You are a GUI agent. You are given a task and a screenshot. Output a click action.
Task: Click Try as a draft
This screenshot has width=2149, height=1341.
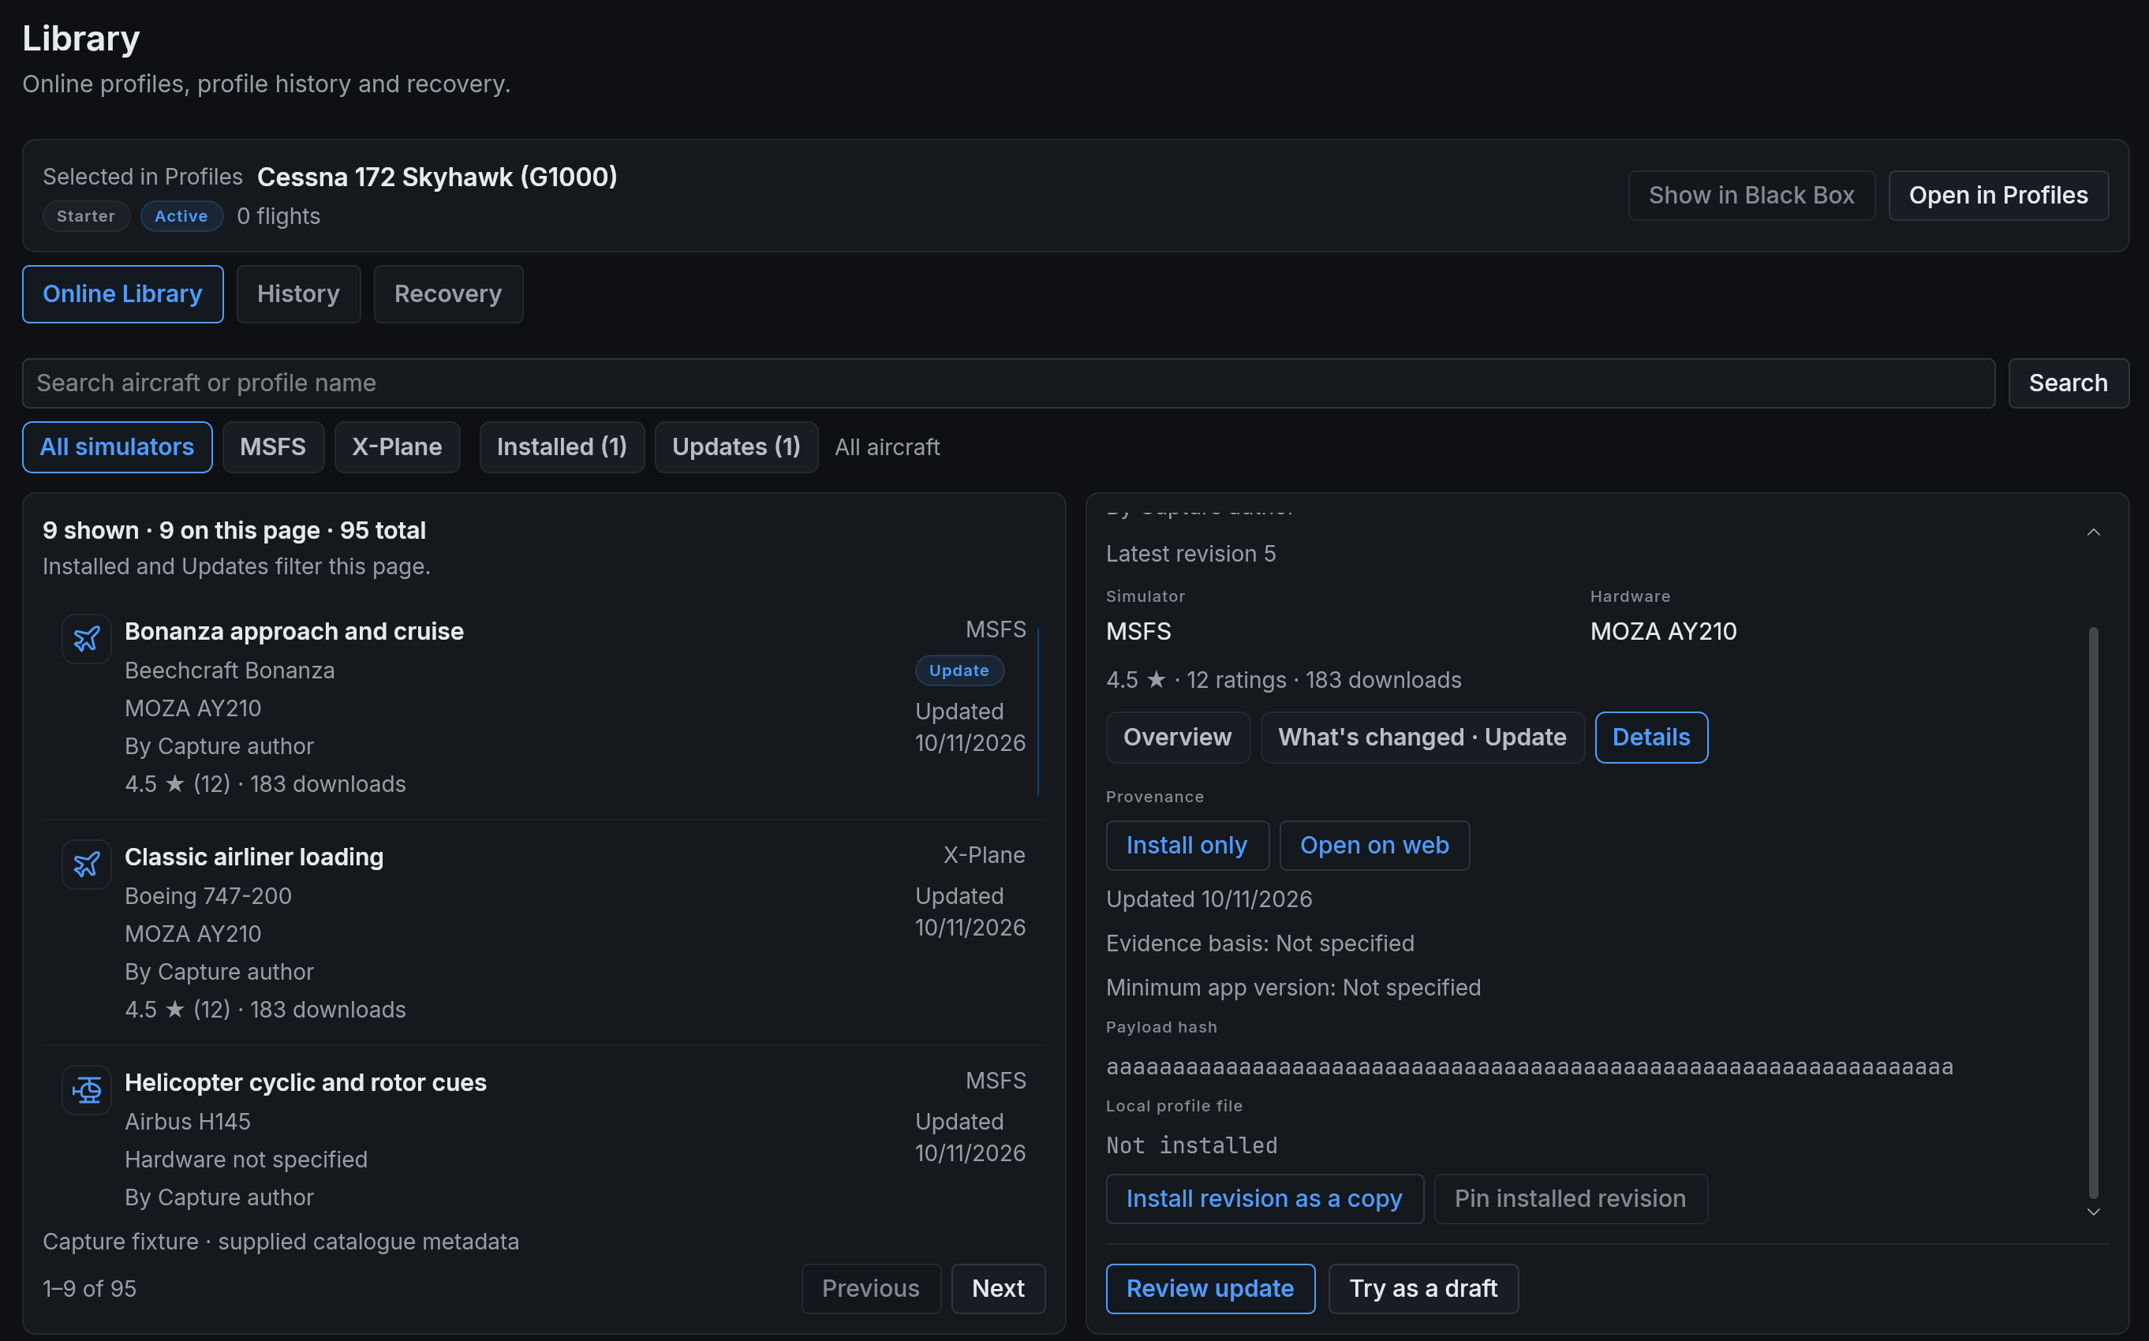1422,1289
